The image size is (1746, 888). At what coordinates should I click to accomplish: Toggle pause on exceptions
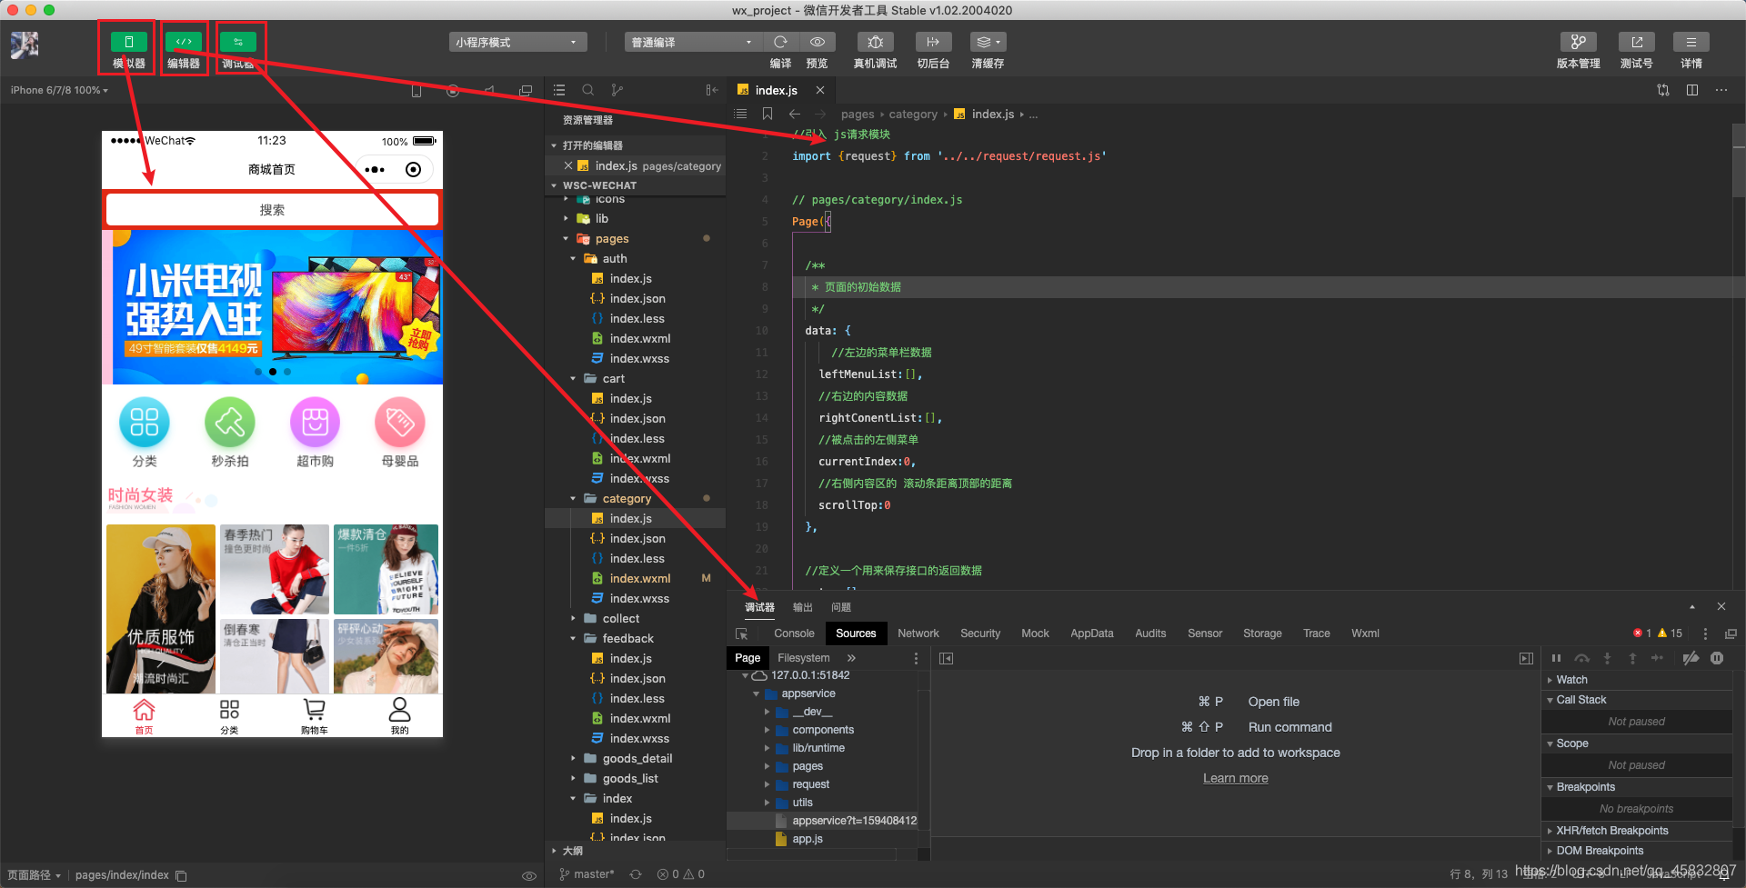point(1717,658)
